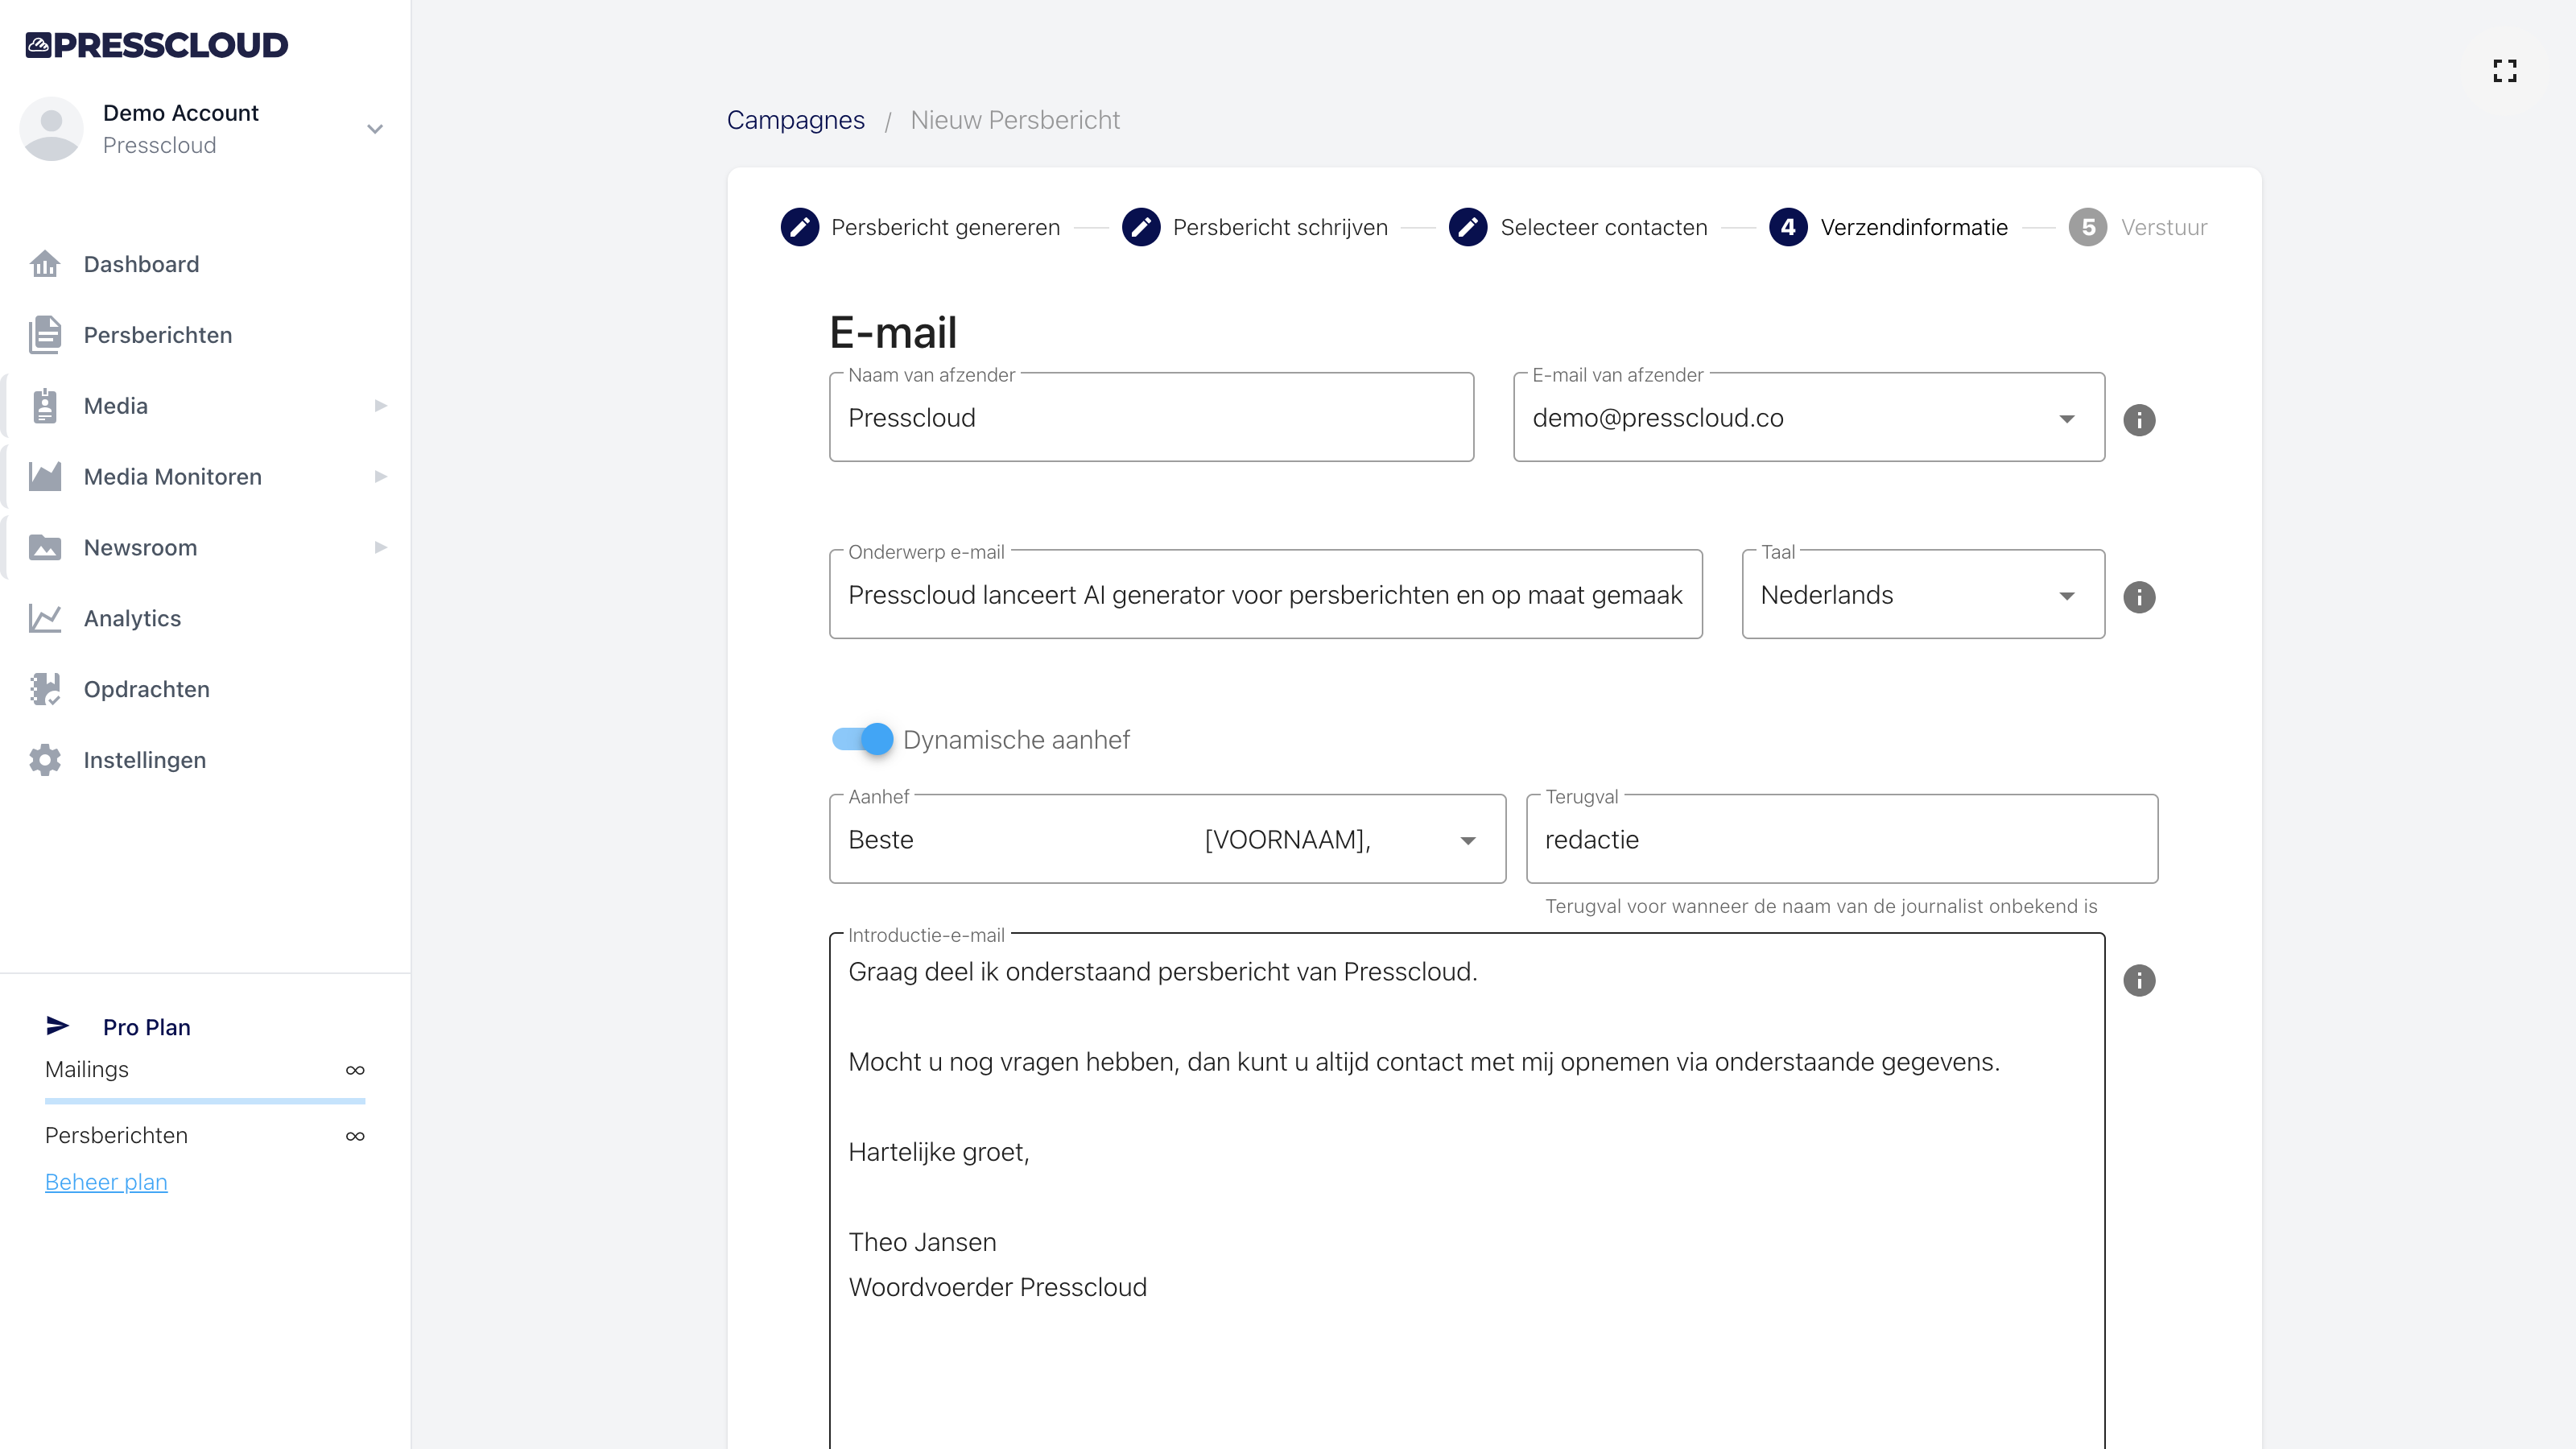Open the Aanhef salutation dropdown

pos(1467,840)
